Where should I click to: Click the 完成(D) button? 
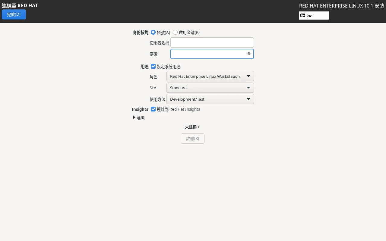[x=14, y=14]
